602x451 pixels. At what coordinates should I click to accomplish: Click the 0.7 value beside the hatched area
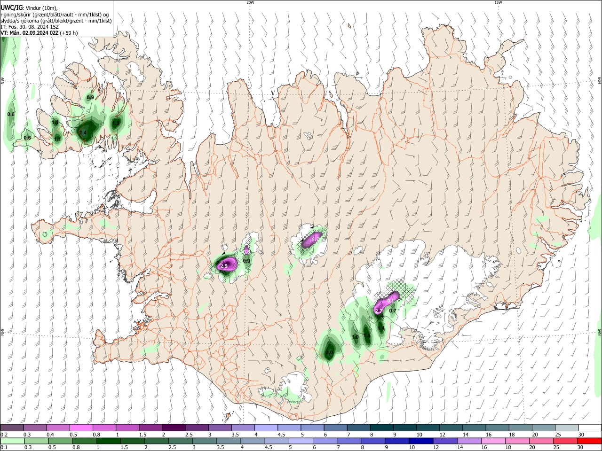393,311
